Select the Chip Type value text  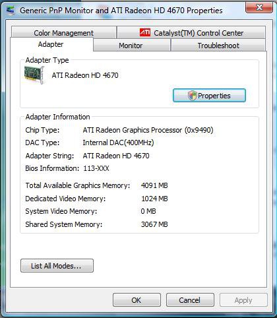tap(148, 130)
